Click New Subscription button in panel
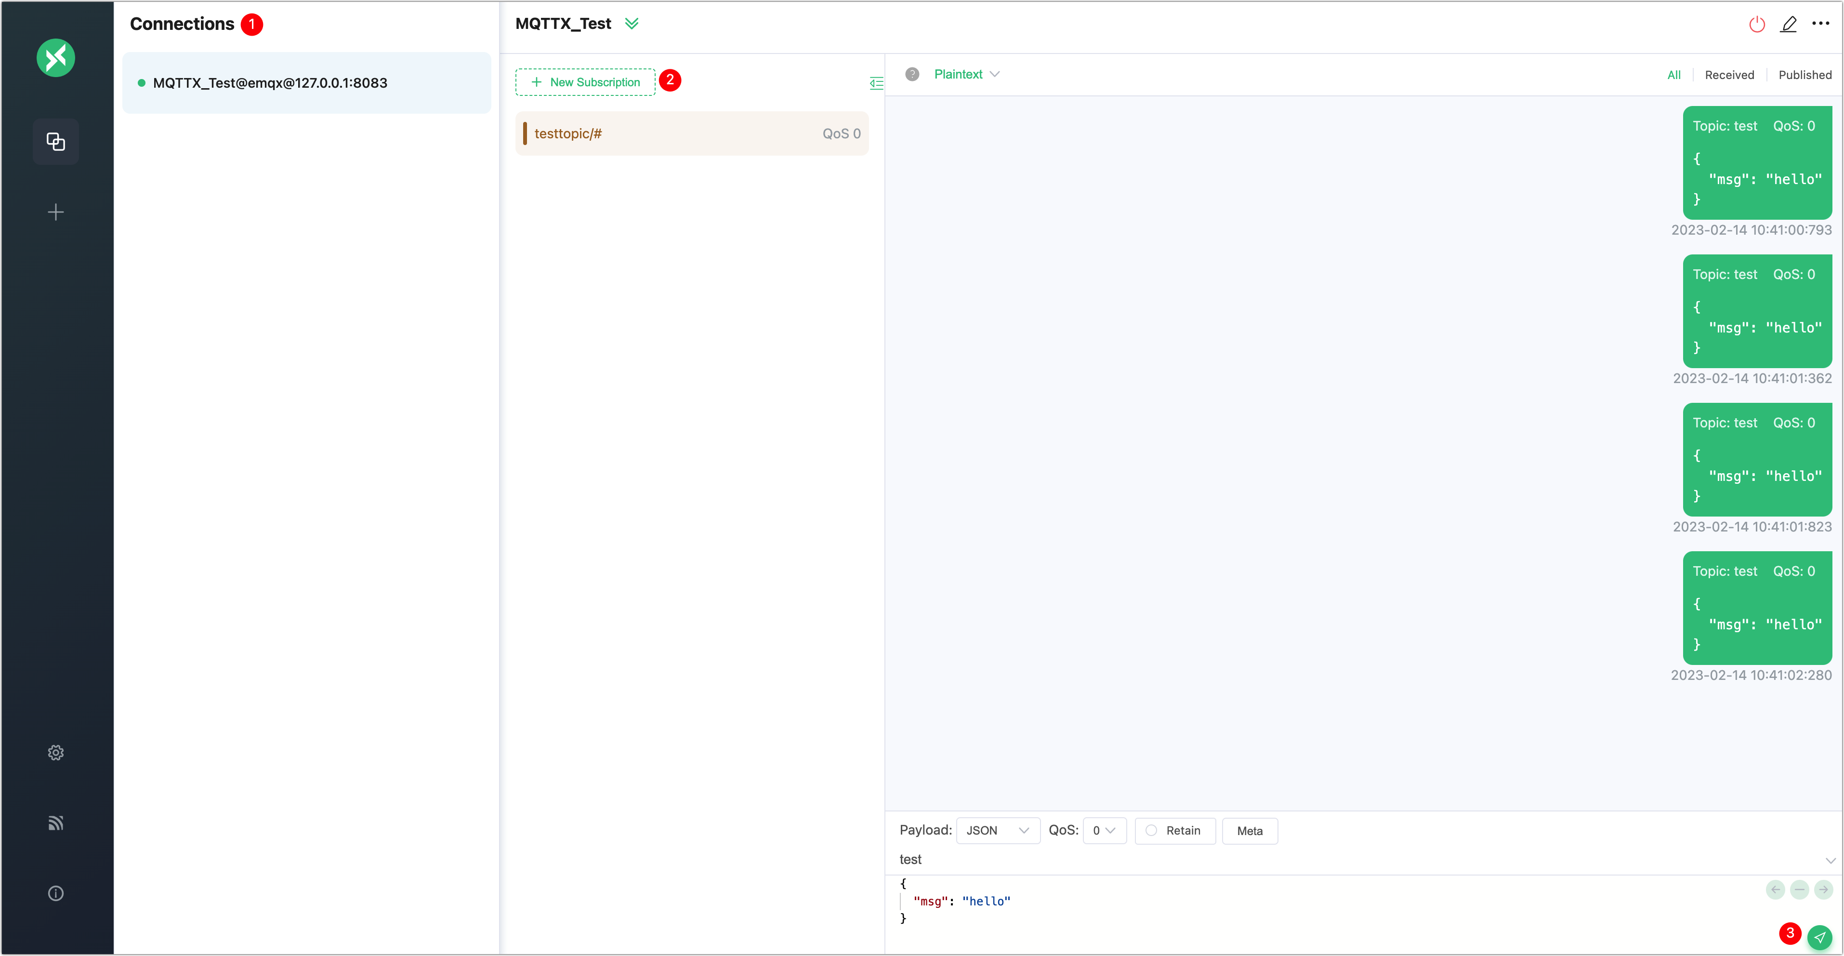Screen dimensions: 1844x956 point(586,82)
